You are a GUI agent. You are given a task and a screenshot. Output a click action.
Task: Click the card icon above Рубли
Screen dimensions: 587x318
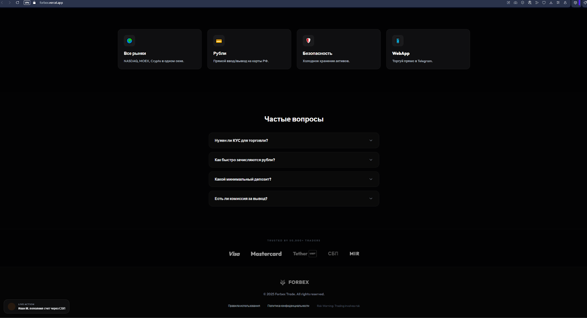pos(219,41)
